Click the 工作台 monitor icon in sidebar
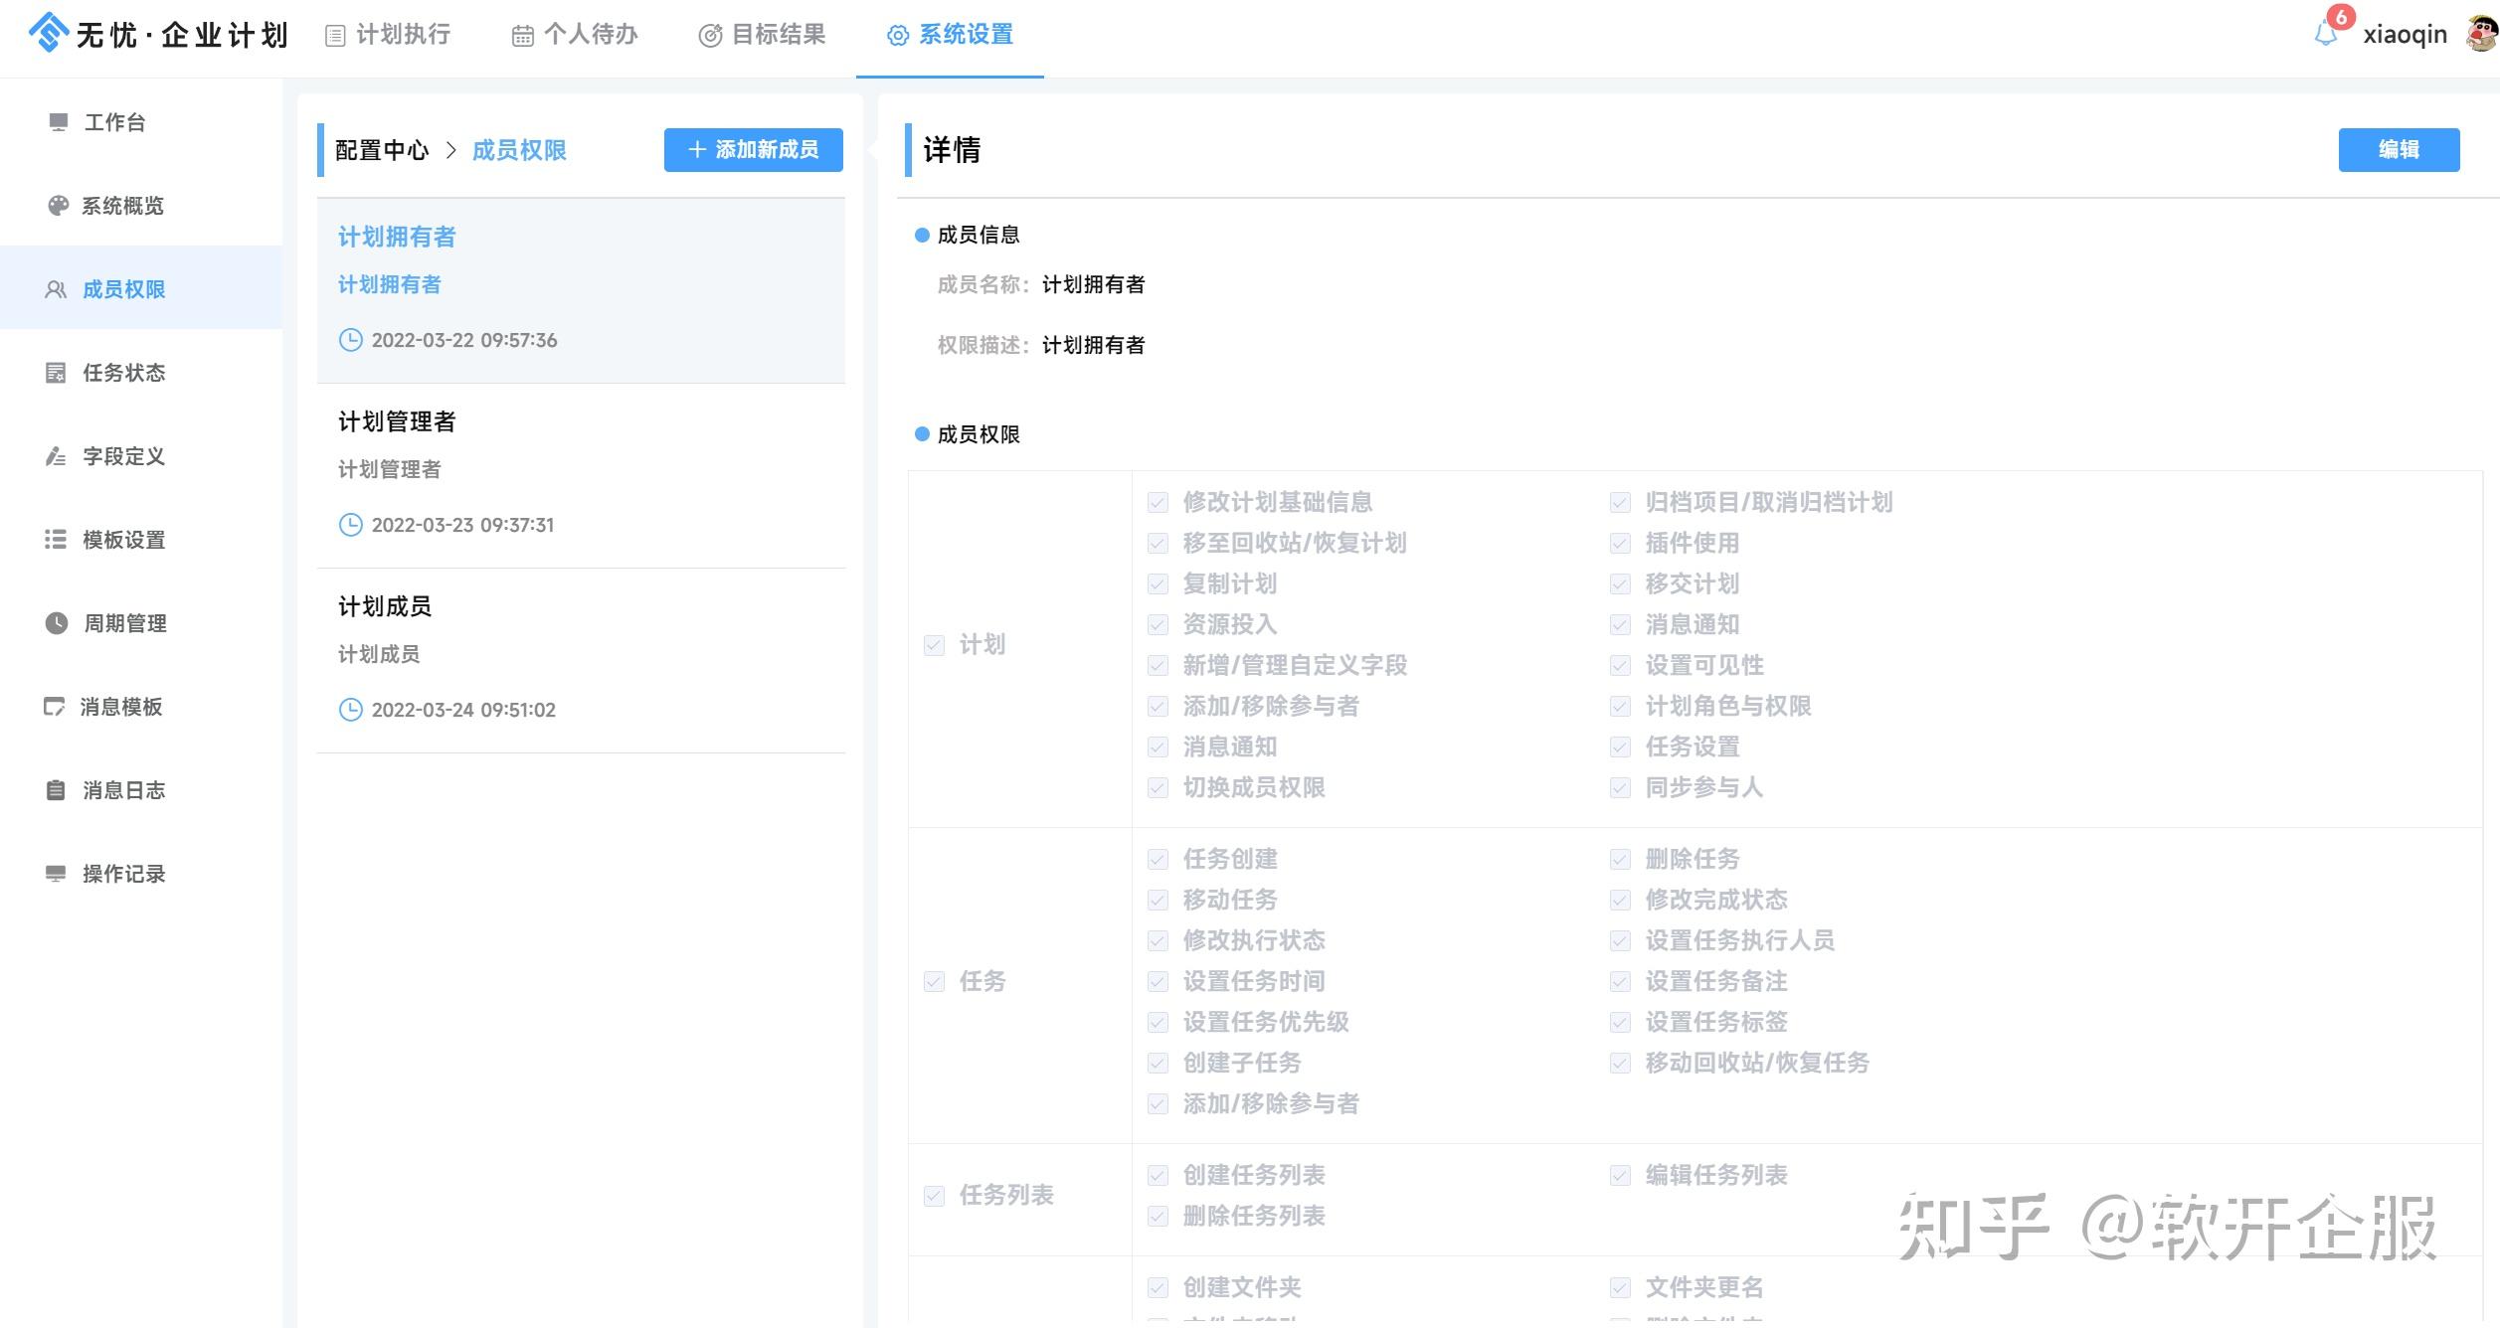 pyautogui.click(x=58, y=122)
